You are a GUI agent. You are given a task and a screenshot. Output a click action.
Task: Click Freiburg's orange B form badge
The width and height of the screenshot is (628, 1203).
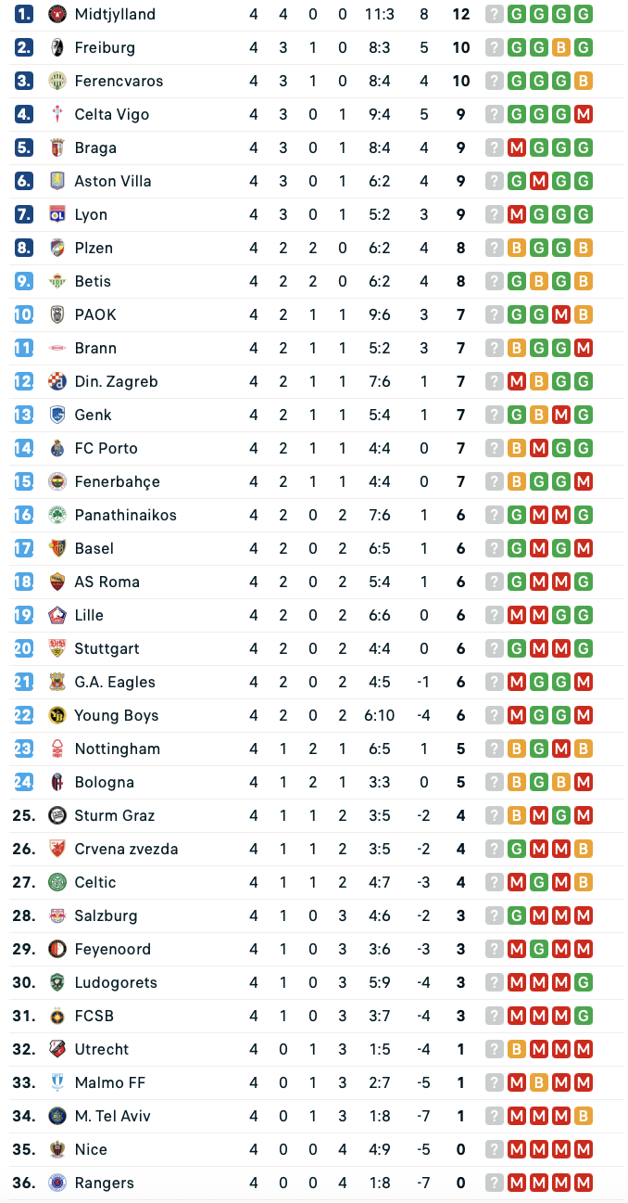click(560, 47)
